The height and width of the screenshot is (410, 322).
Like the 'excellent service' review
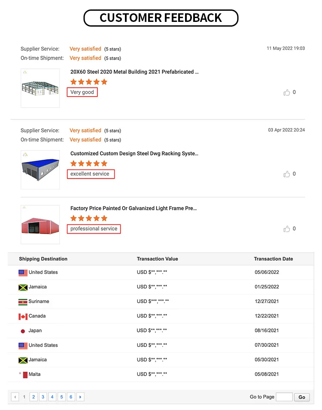point(287,174)
